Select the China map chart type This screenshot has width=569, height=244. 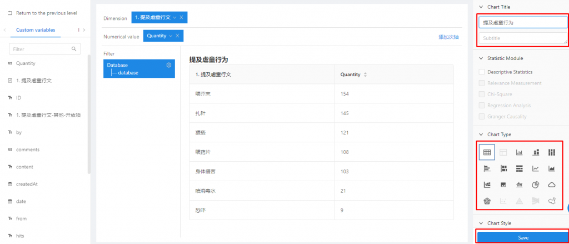552,201
